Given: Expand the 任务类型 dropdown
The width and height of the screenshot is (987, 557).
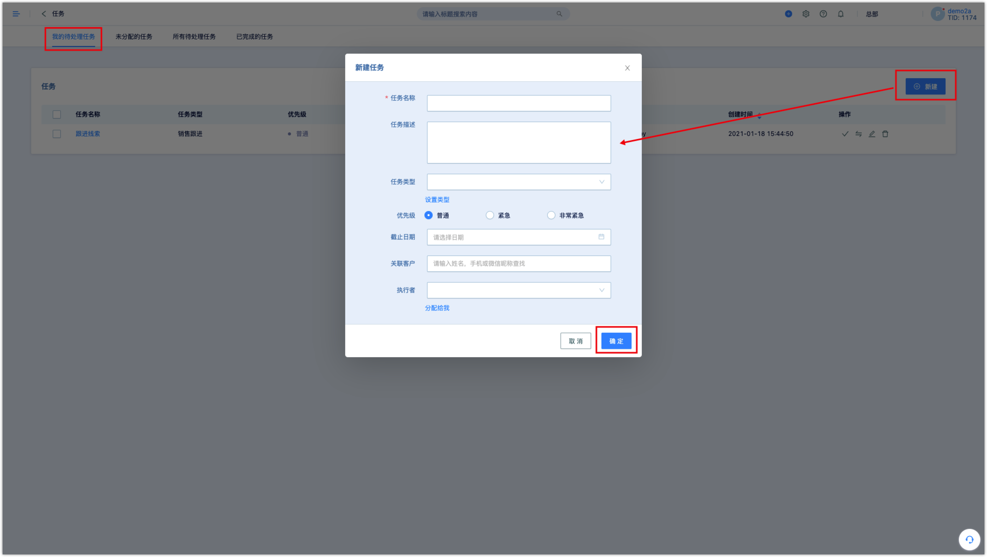Looking at the screenshot, I should [x=519, y=182].
